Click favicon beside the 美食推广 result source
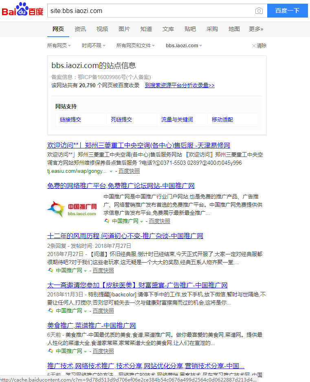310x382 pixels. coord(50,351)
